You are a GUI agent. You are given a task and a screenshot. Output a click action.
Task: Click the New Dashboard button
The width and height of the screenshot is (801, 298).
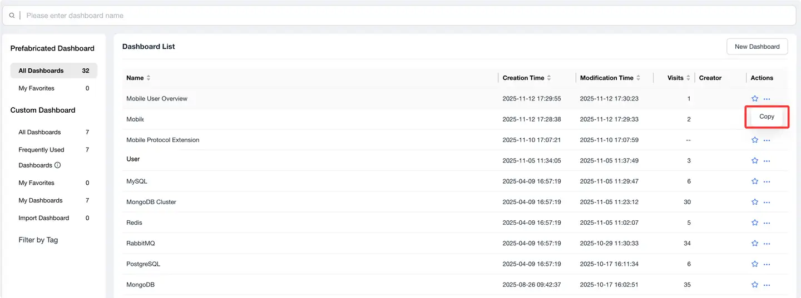coord(757,47)
